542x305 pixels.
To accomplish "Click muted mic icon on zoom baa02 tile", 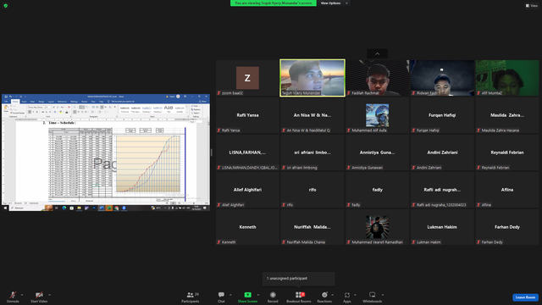I will coord(218,93).
